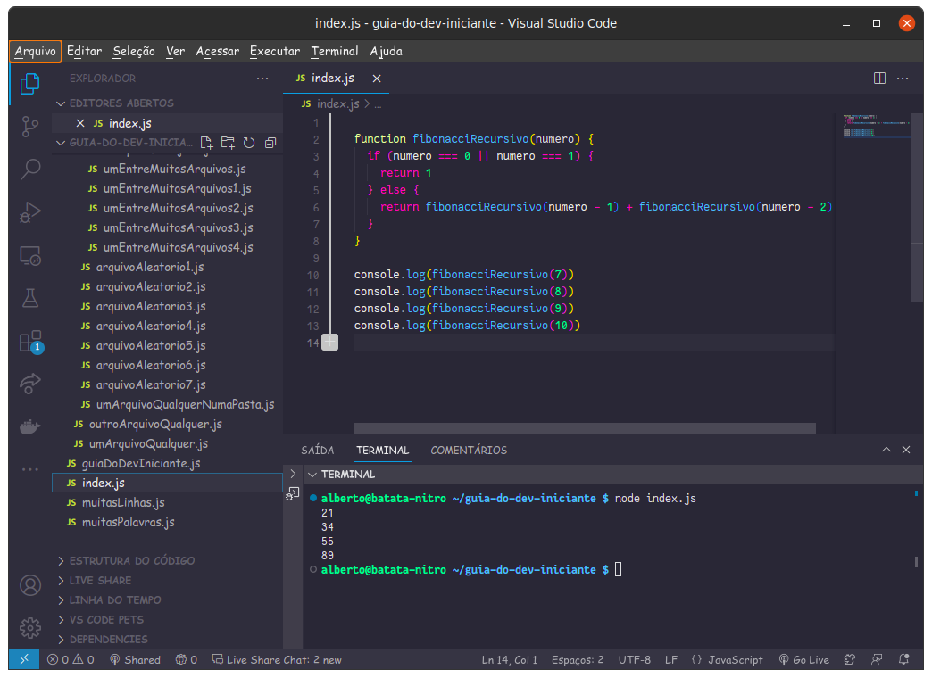Image resolution: width=932 pixels, height=678 pixels.
Task: Refresh the explorer file list
Action: tap(249, 143)
